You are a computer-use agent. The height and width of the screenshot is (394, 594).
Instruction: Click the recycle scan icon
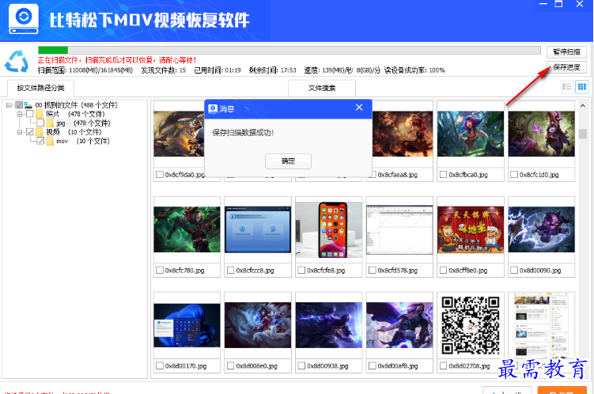17,60
